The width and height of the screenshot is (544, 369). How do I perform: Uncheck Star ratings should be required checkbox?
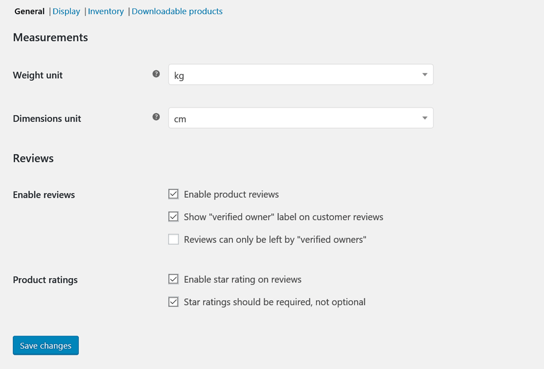point(174,301)
